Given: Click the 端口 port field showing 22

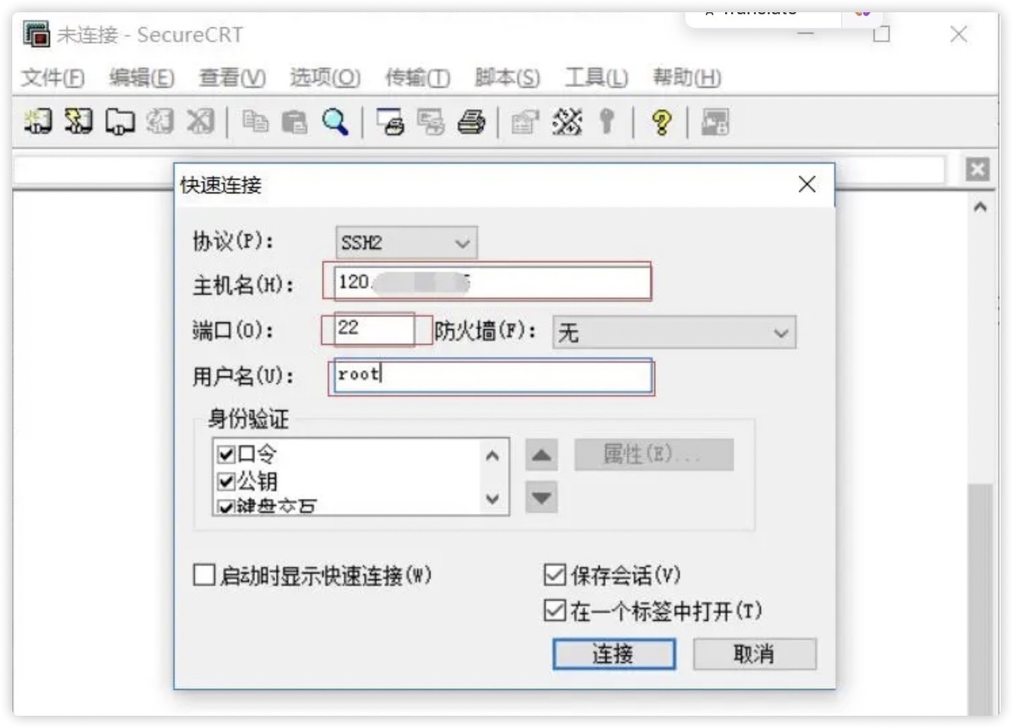Looking at the screenshot, I should coord(374,329).
